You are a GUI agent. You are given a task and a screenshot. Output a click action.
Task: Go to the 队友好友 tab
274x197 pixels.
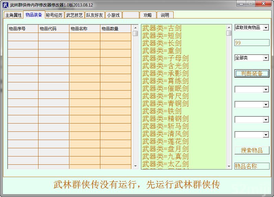coord(95,15)
